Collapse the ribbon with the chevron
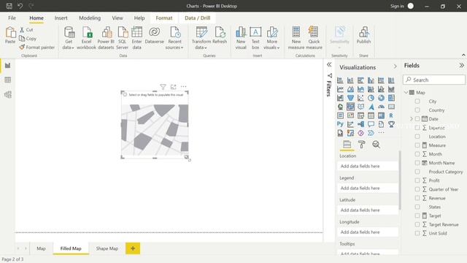The height and width of the screenshot is (263, 467). click(463, 56)
